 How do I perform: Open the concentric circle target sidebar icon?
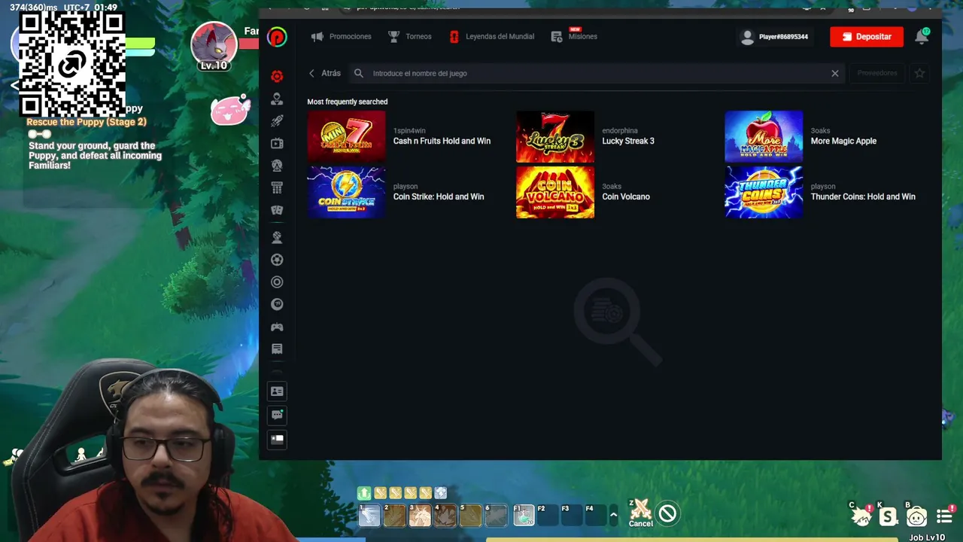tap(277, 282)
